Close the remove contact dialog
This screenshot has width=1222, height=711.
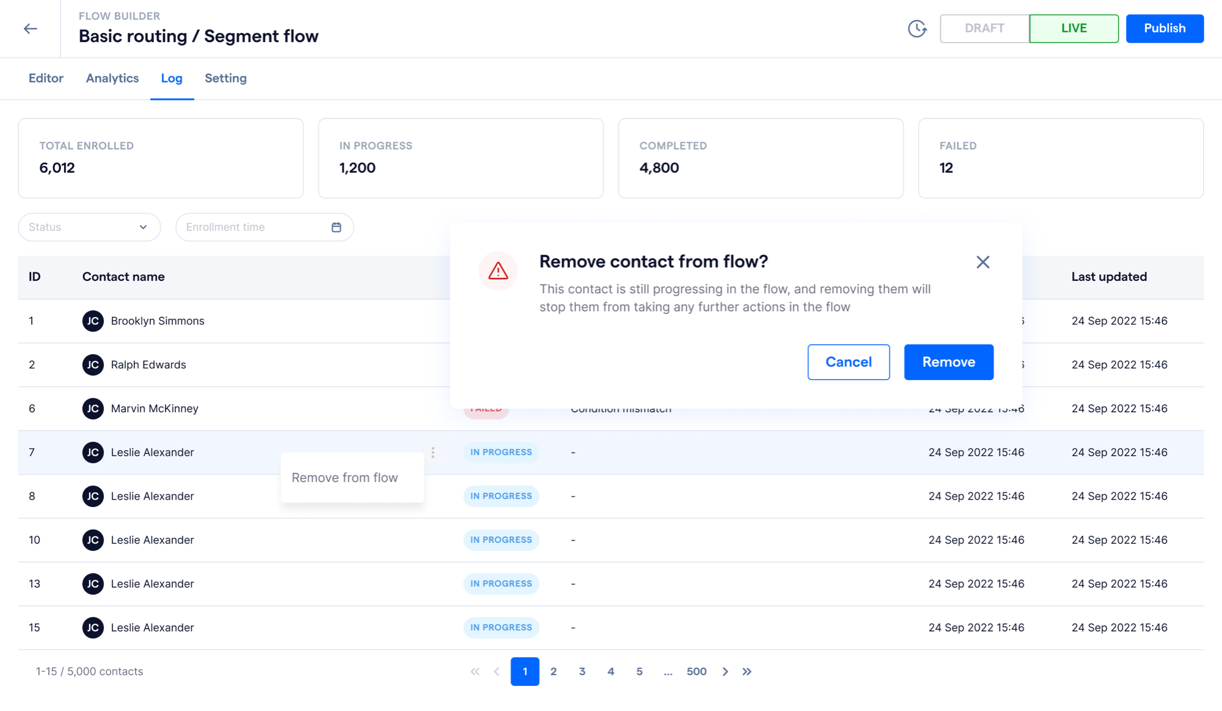click(982, 262)
